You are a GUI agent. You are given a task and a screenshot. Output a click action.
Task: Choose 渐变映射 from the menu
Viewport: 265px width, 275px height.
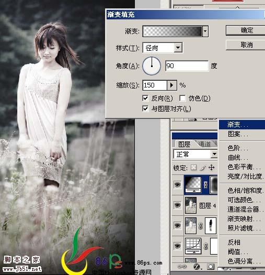(x=242, y=219)
